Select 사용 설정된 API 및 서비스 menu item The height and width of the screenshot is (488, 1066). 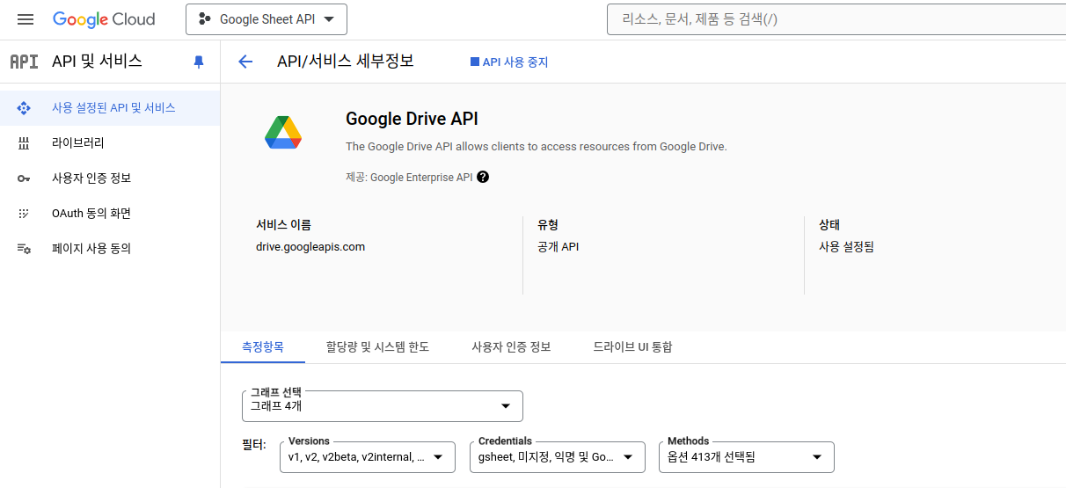[110, 108]
